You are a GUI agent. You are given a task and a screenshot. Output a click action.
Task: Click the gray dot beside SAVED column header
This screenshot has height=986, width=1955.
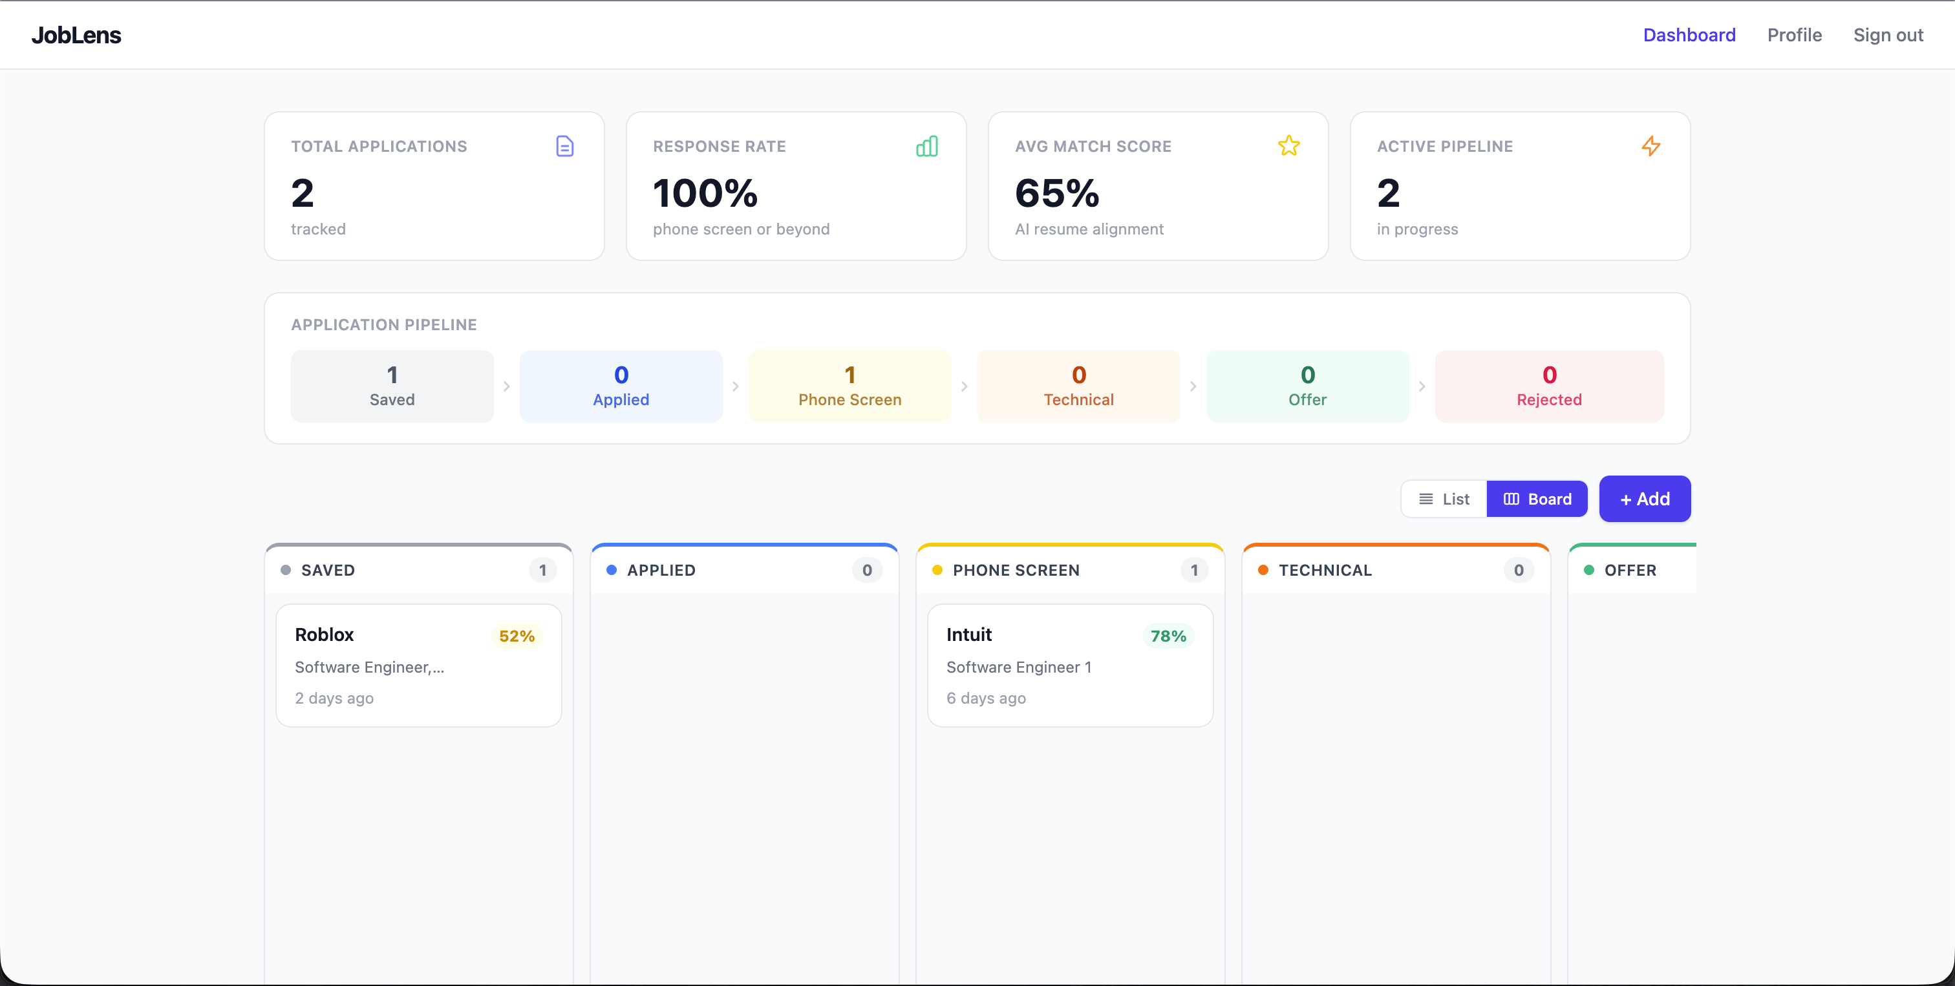click(285, 571)
